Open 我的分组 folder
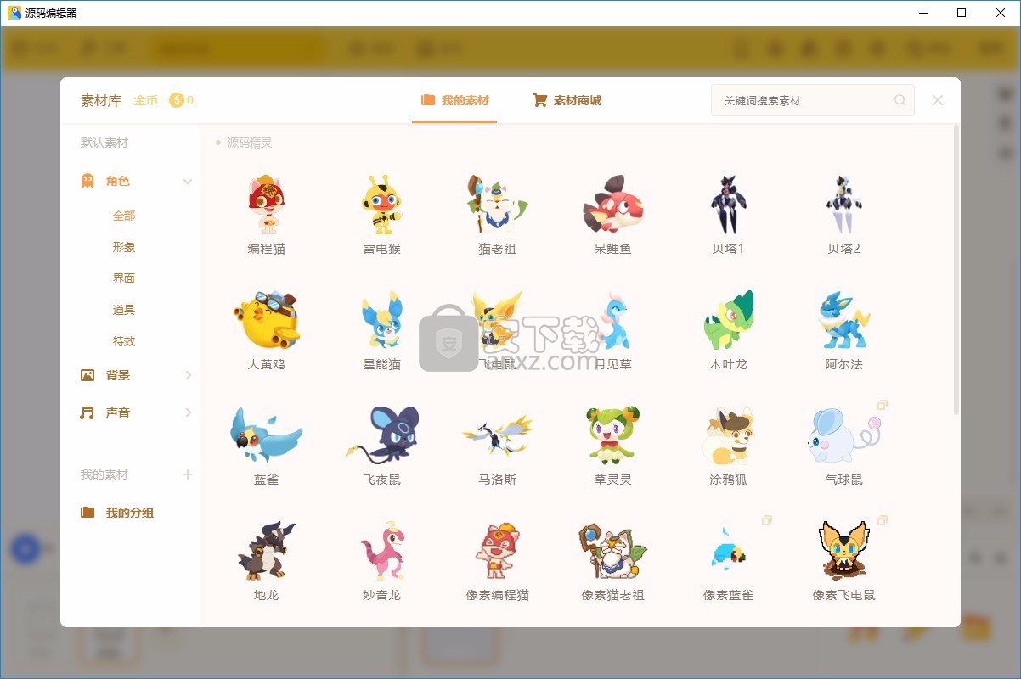This screenshot has width=1021, height=679. click(x=117, y=513)
